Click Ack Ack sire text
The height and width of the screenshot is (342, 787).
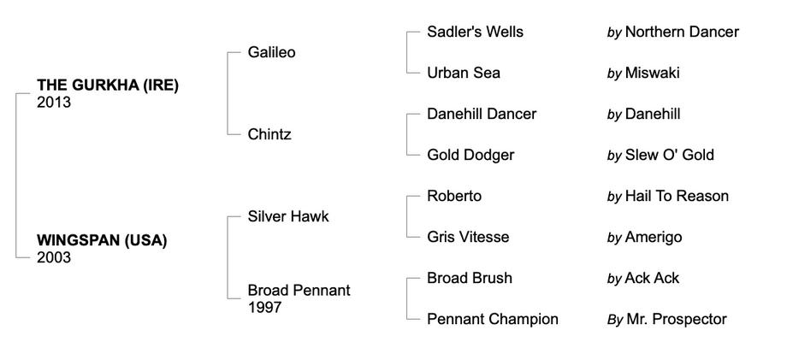(652, 278)
